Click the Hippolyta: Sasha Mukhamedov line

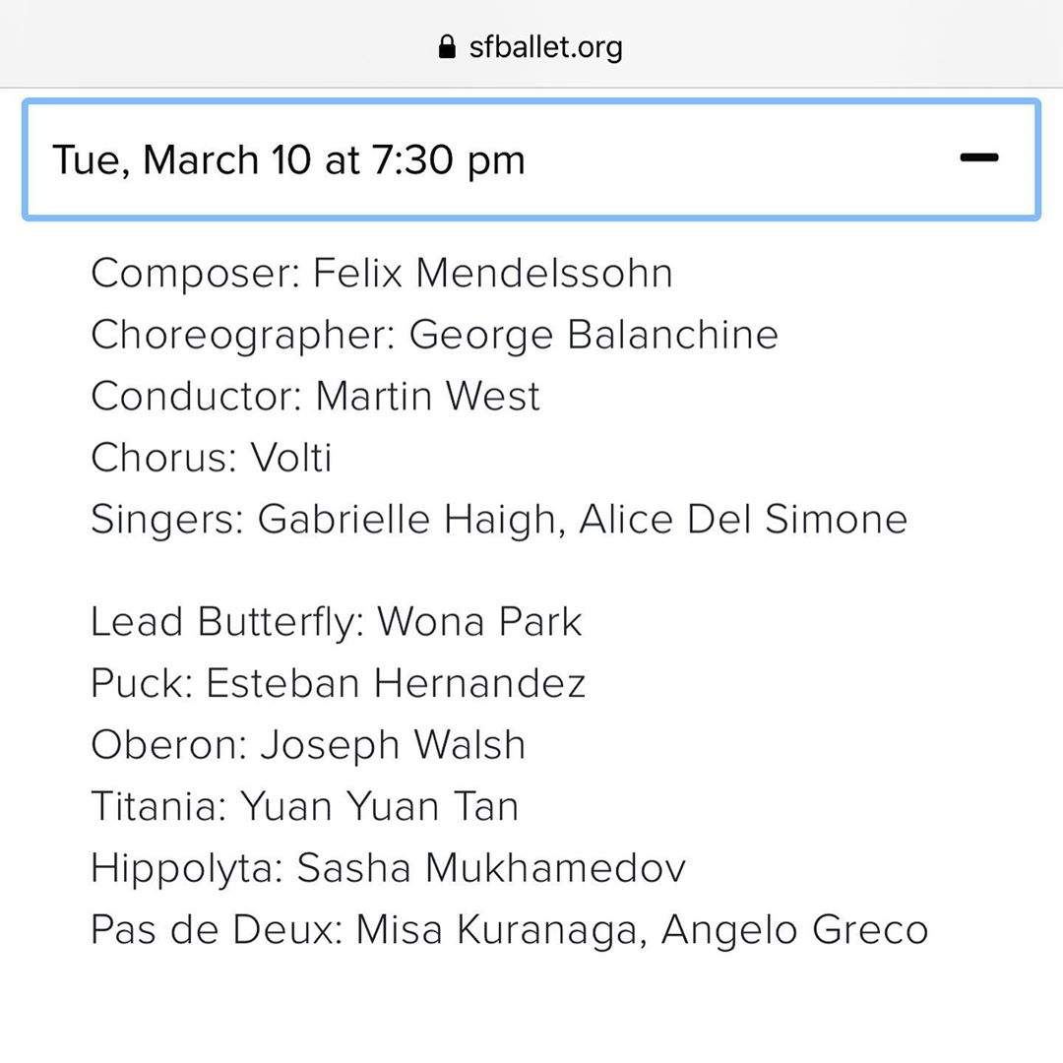point(388,868)
